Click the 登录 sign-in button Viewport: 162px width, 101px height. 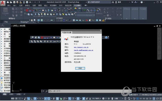(x=118, y=2)
